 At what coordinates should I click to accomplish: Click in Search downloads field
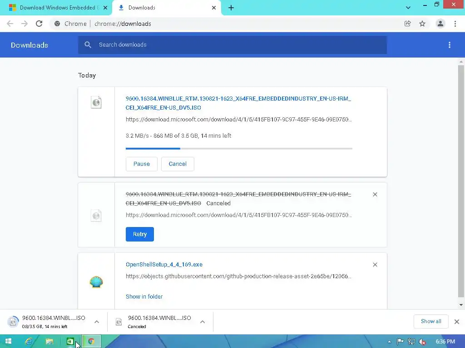[232, 45]
